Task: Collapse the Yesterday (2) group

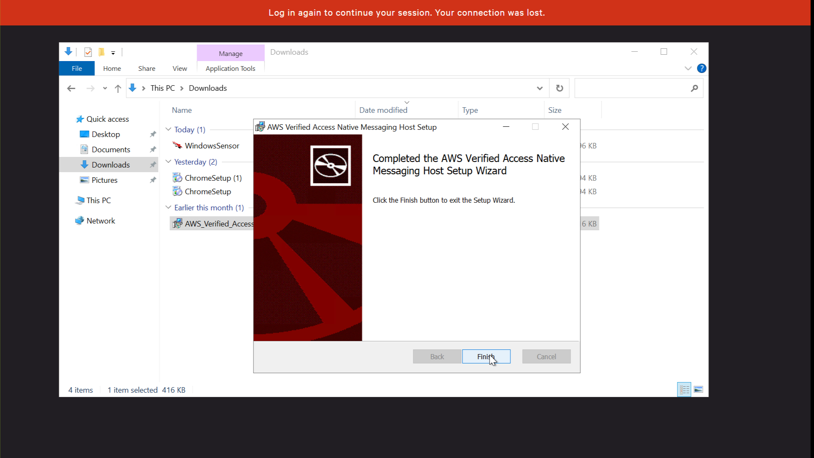Action: pyautogui.click(x=168, y=162)
